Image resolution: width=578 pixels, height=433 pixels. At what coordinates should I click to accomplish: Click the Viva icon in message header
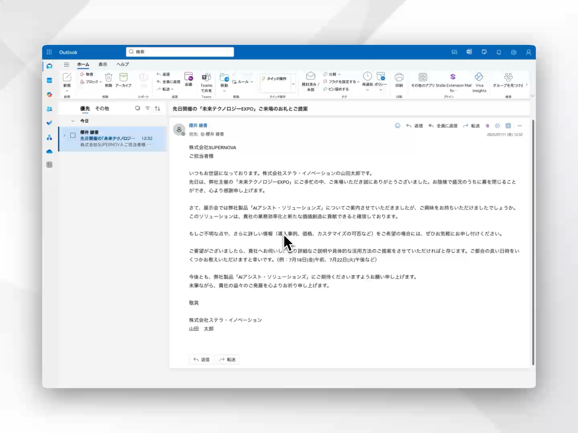click(497, 125)
